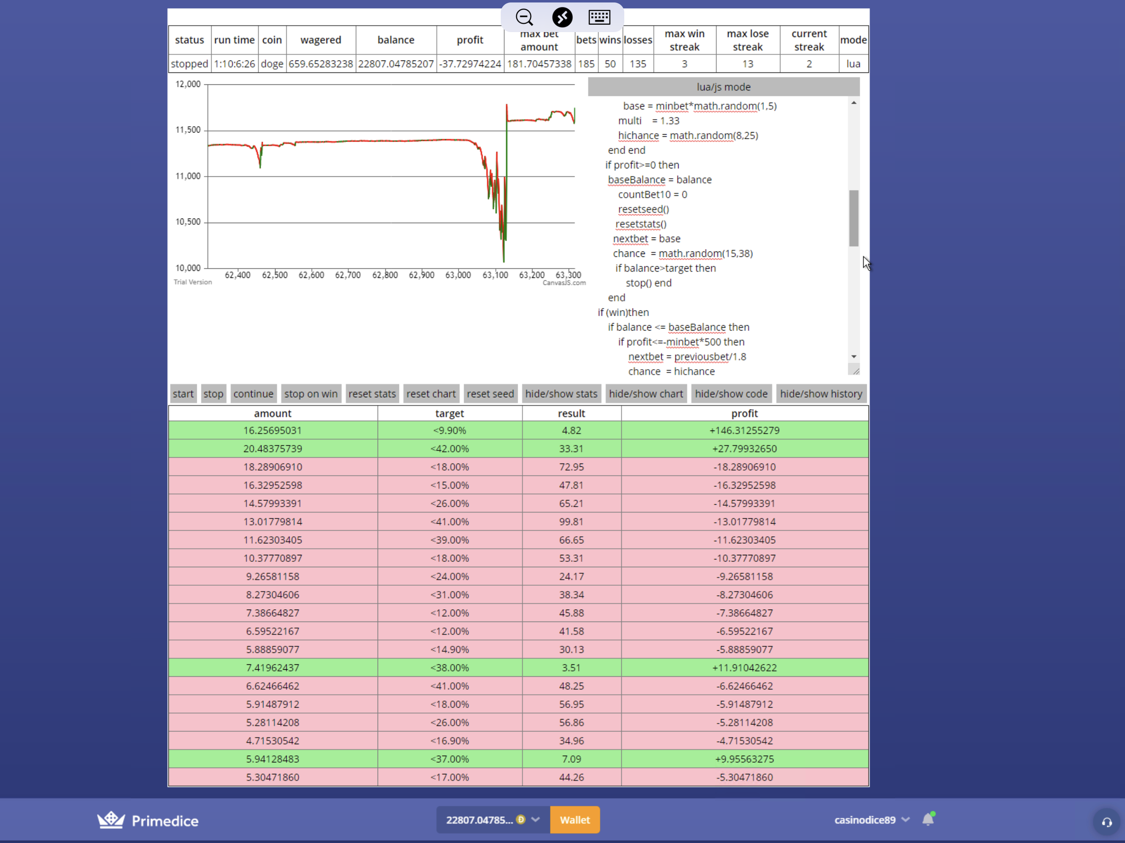
Task: Click the 'resetseed()' code line
Action: 643,209
